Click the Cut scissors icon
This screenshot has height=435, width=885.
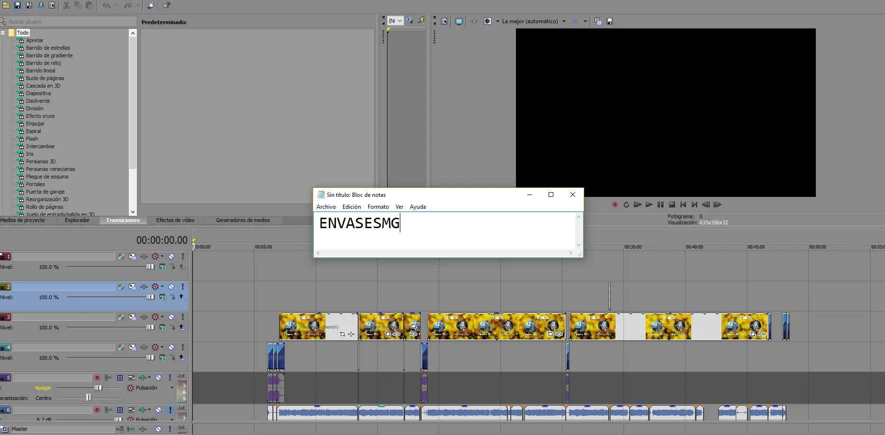click(x=66, y=5)
